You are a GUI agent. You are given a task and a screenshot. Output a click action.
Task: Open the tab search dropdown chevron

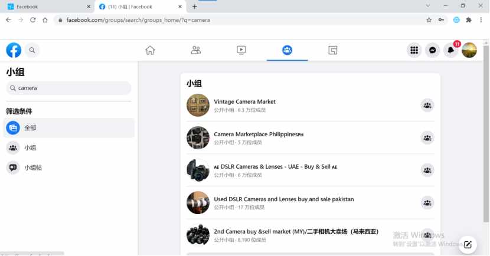point(427,6)
